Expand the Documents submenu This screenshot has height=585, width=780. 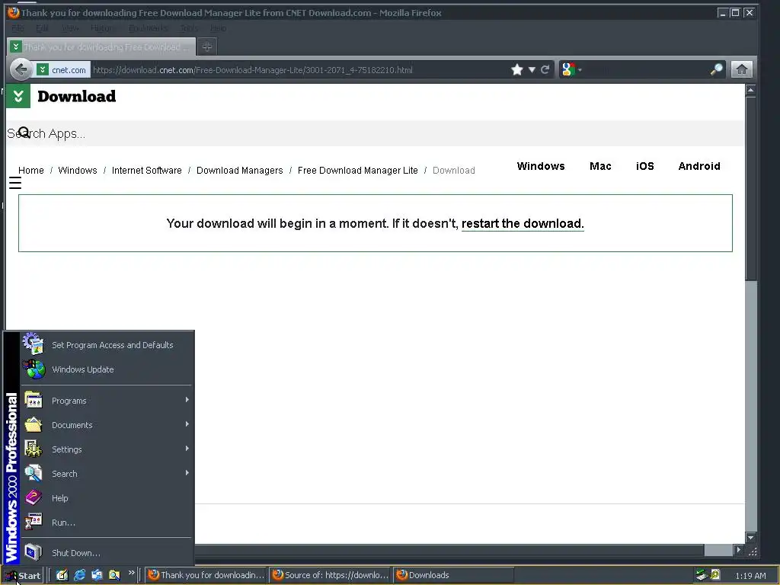tap(107, 425)
